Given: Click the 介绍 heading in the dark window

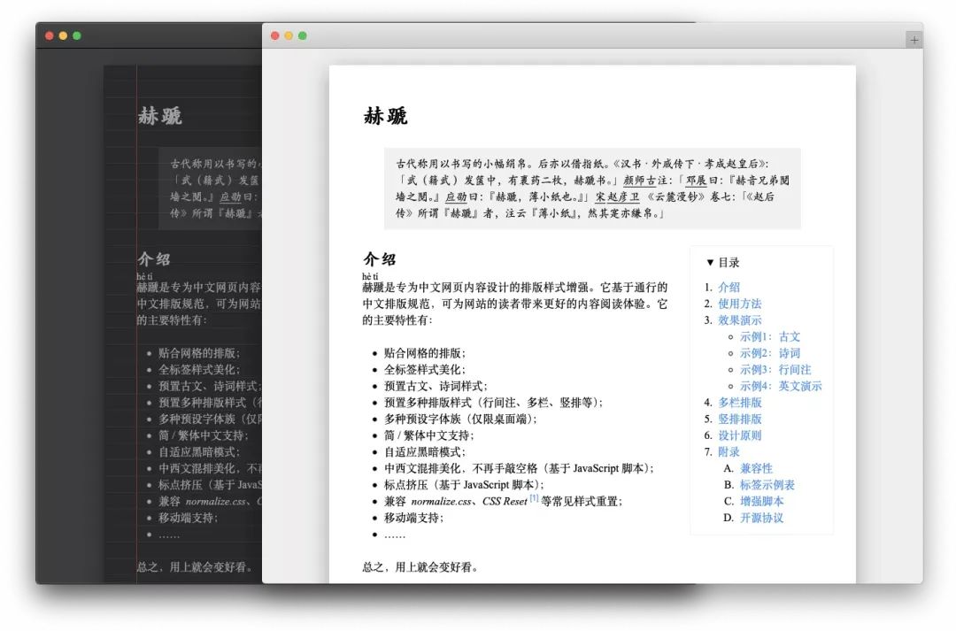Looking at the screenshot, I should coord(154,259).
